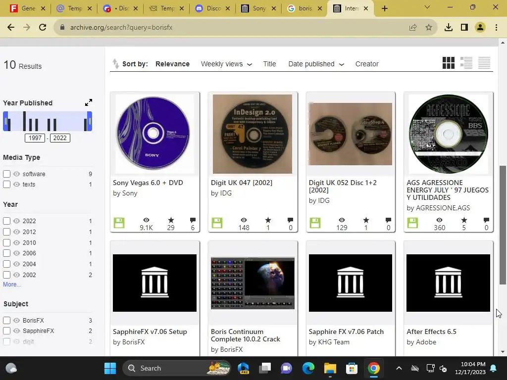The width and height of the screenshot is (507, 380).
Task: Open Weekly views sort dropdown
Action: [x=226, y=64]
